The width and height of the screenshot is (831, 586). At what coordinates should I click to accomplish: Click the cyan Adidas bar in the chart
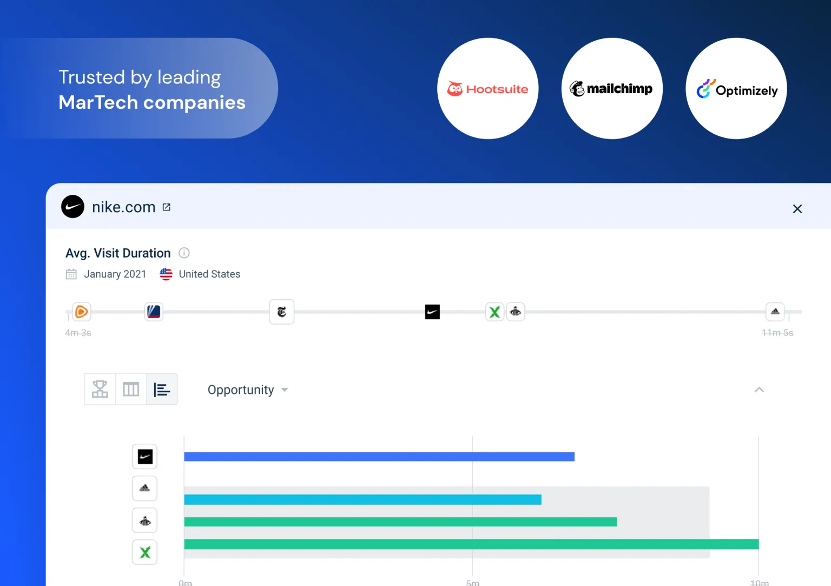click(362, 499)
